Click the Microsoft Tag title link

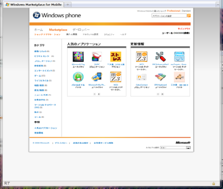point(78,64)
